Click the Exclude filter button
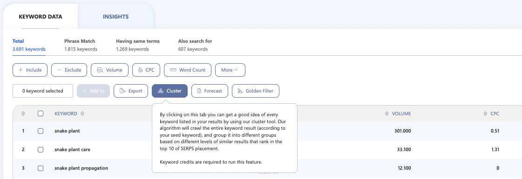The width and height of the screenshot is (522, 179). click(x=69, y=70)
